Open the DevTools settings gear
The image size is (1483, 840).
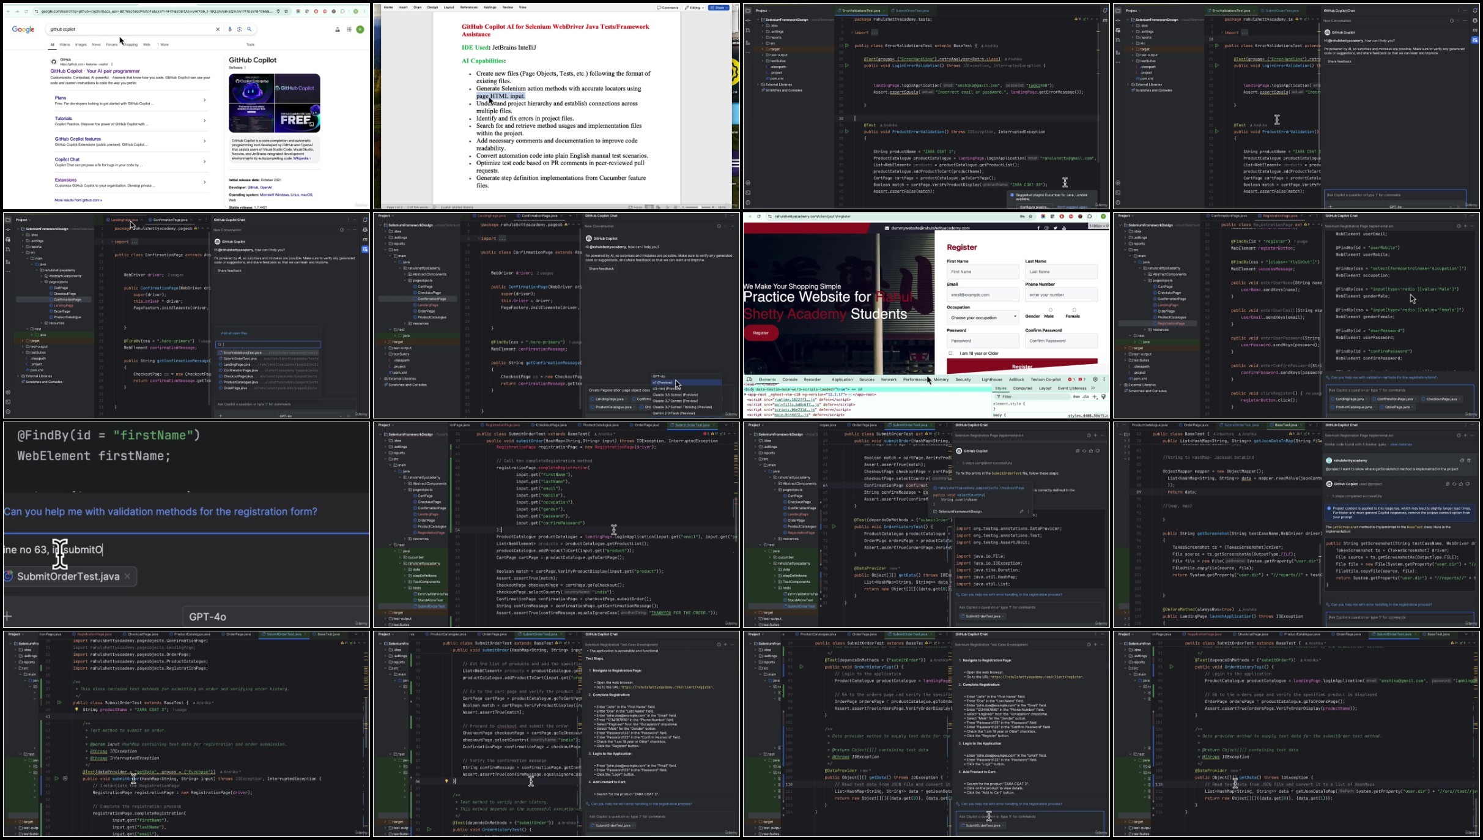coord(1095,379)
